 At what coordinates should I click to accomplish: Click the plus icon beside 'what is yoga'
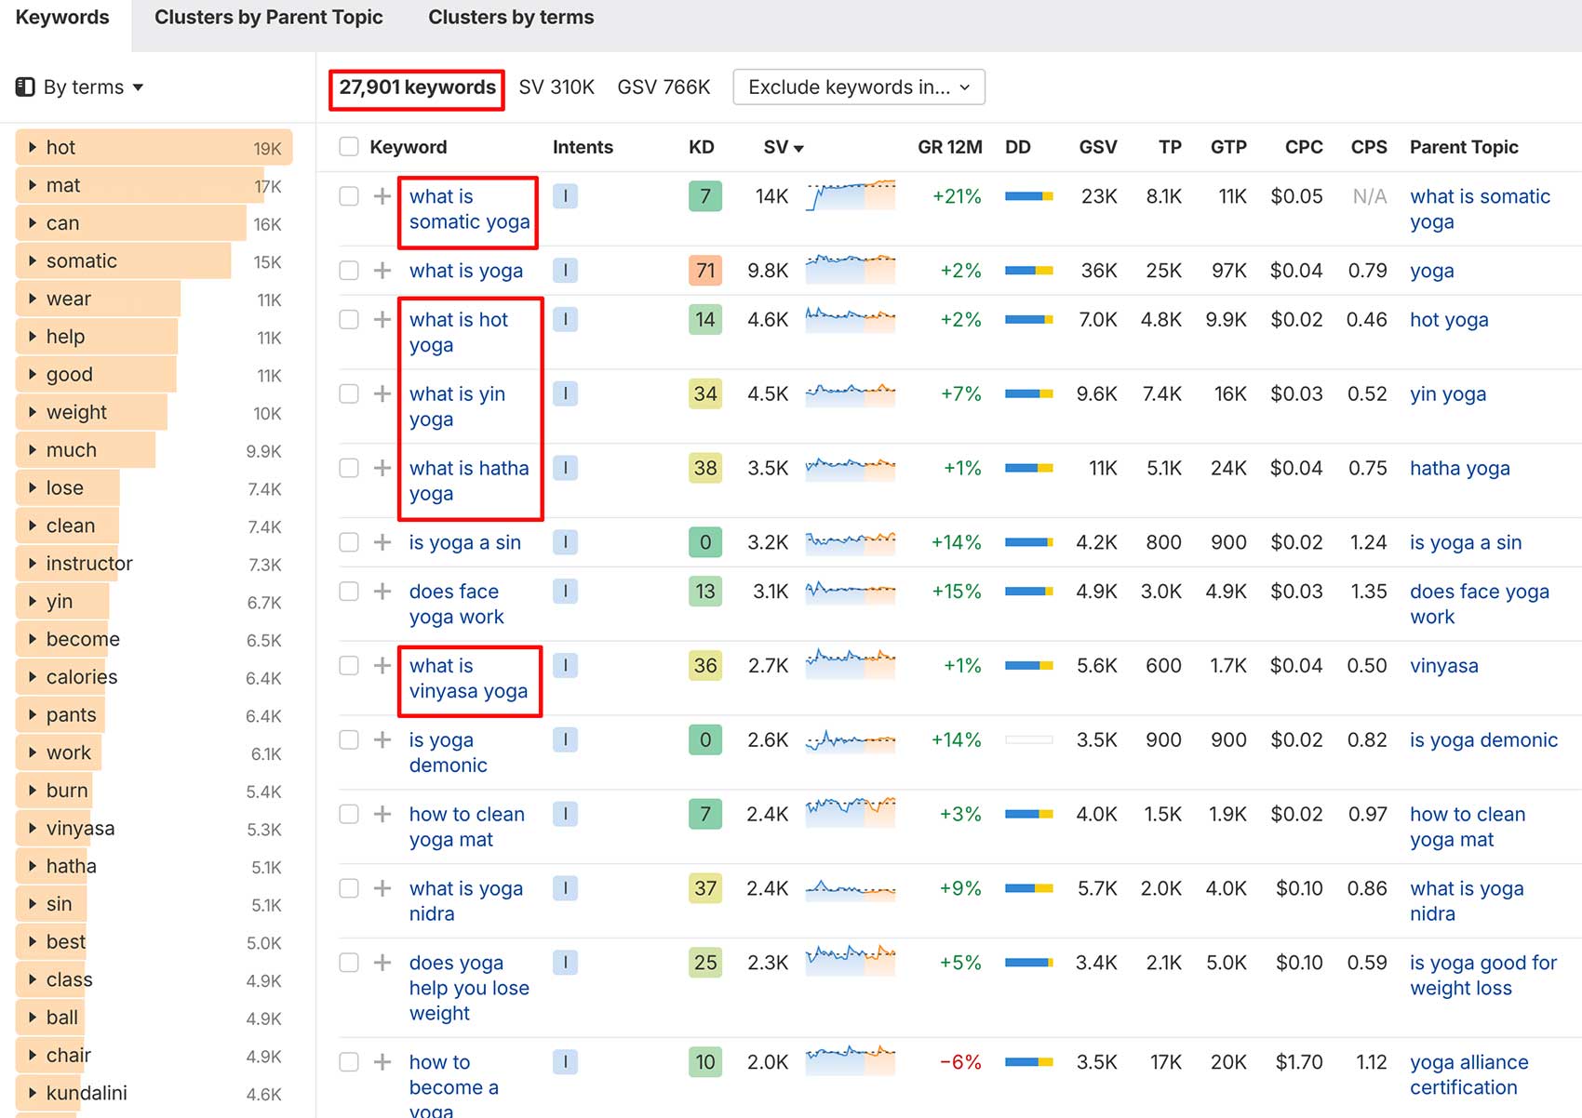pyautogui.click(x=382, y=271)
